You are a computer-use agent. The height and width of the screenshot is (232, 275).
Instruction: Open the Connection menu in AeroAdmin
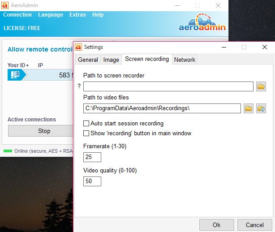click(x=17, y=15)
